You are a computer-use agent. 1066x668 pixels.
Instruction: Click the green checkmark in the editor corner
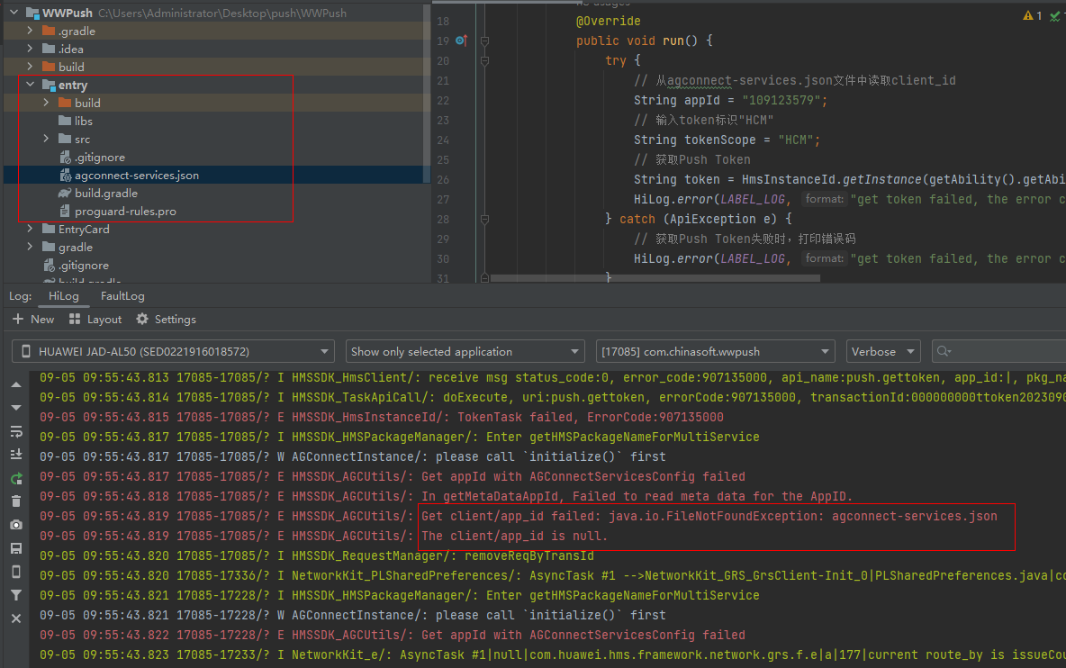coord(1054,15)
